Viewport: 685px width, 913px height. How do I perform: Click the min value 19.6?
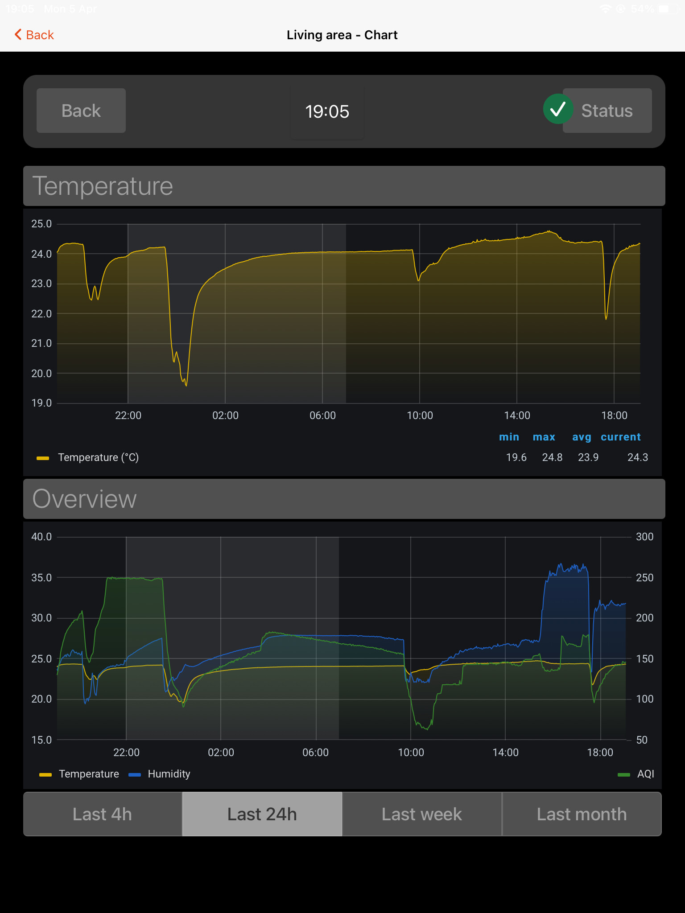[x=516, y=457]
